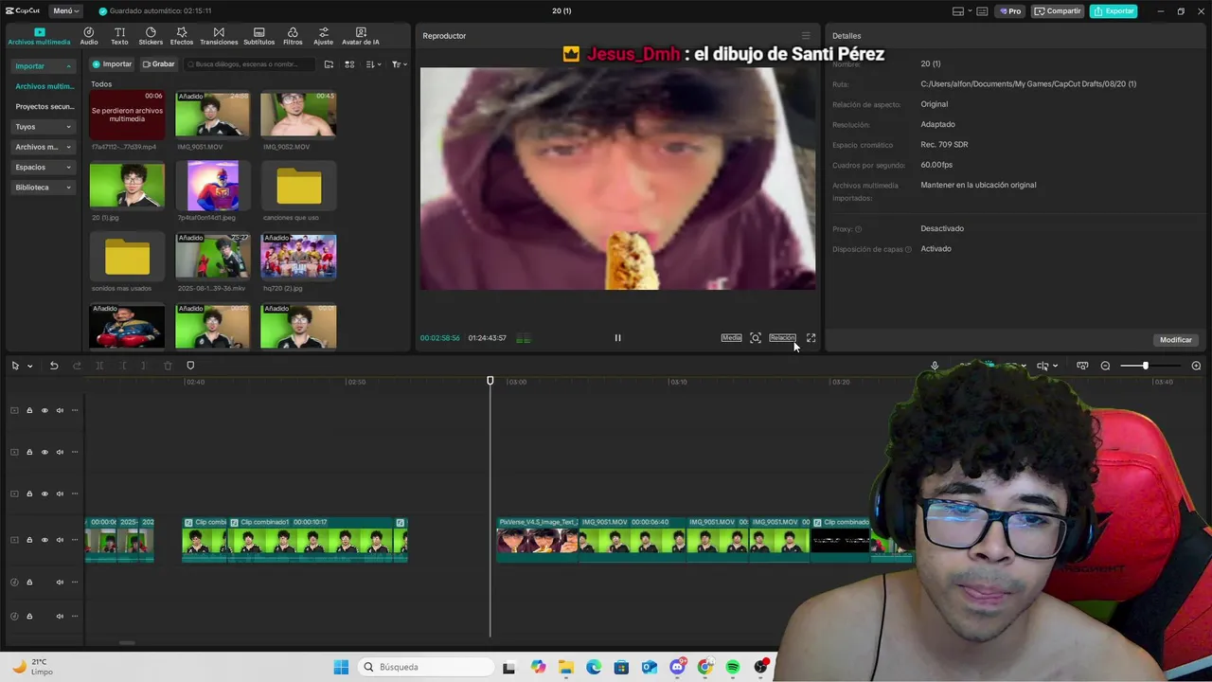Open the Menú dropdown
The height and width of the screenshot is (682, 1212).
point(65,11)
